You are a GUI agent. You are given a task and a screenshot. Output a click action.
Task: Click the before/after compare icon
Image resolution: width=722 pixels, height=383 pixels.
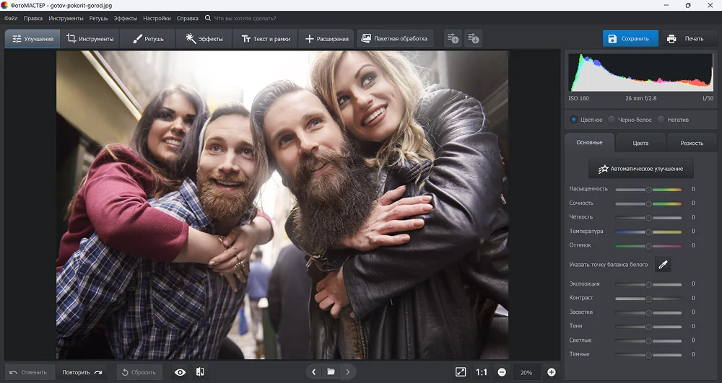201,372
